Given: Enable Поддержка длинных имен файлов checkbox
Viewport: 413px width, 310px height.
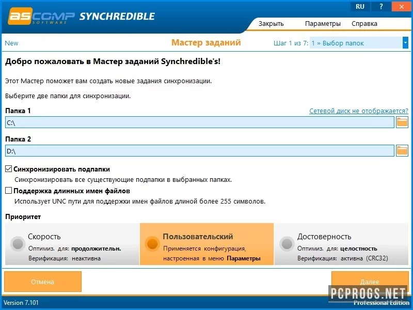Looking at the screenshot, I should click(9, 190).
